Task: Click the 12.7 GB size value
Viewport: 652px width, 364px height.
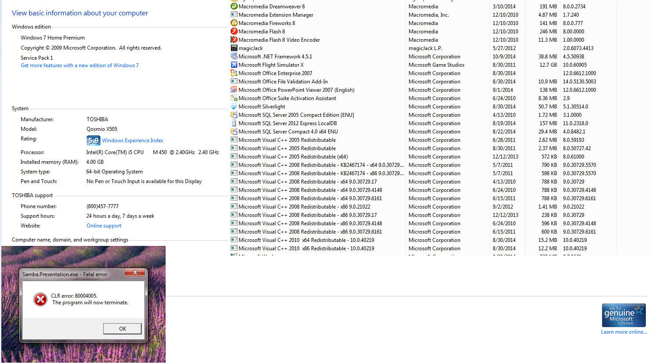Action: pos(548,65)
